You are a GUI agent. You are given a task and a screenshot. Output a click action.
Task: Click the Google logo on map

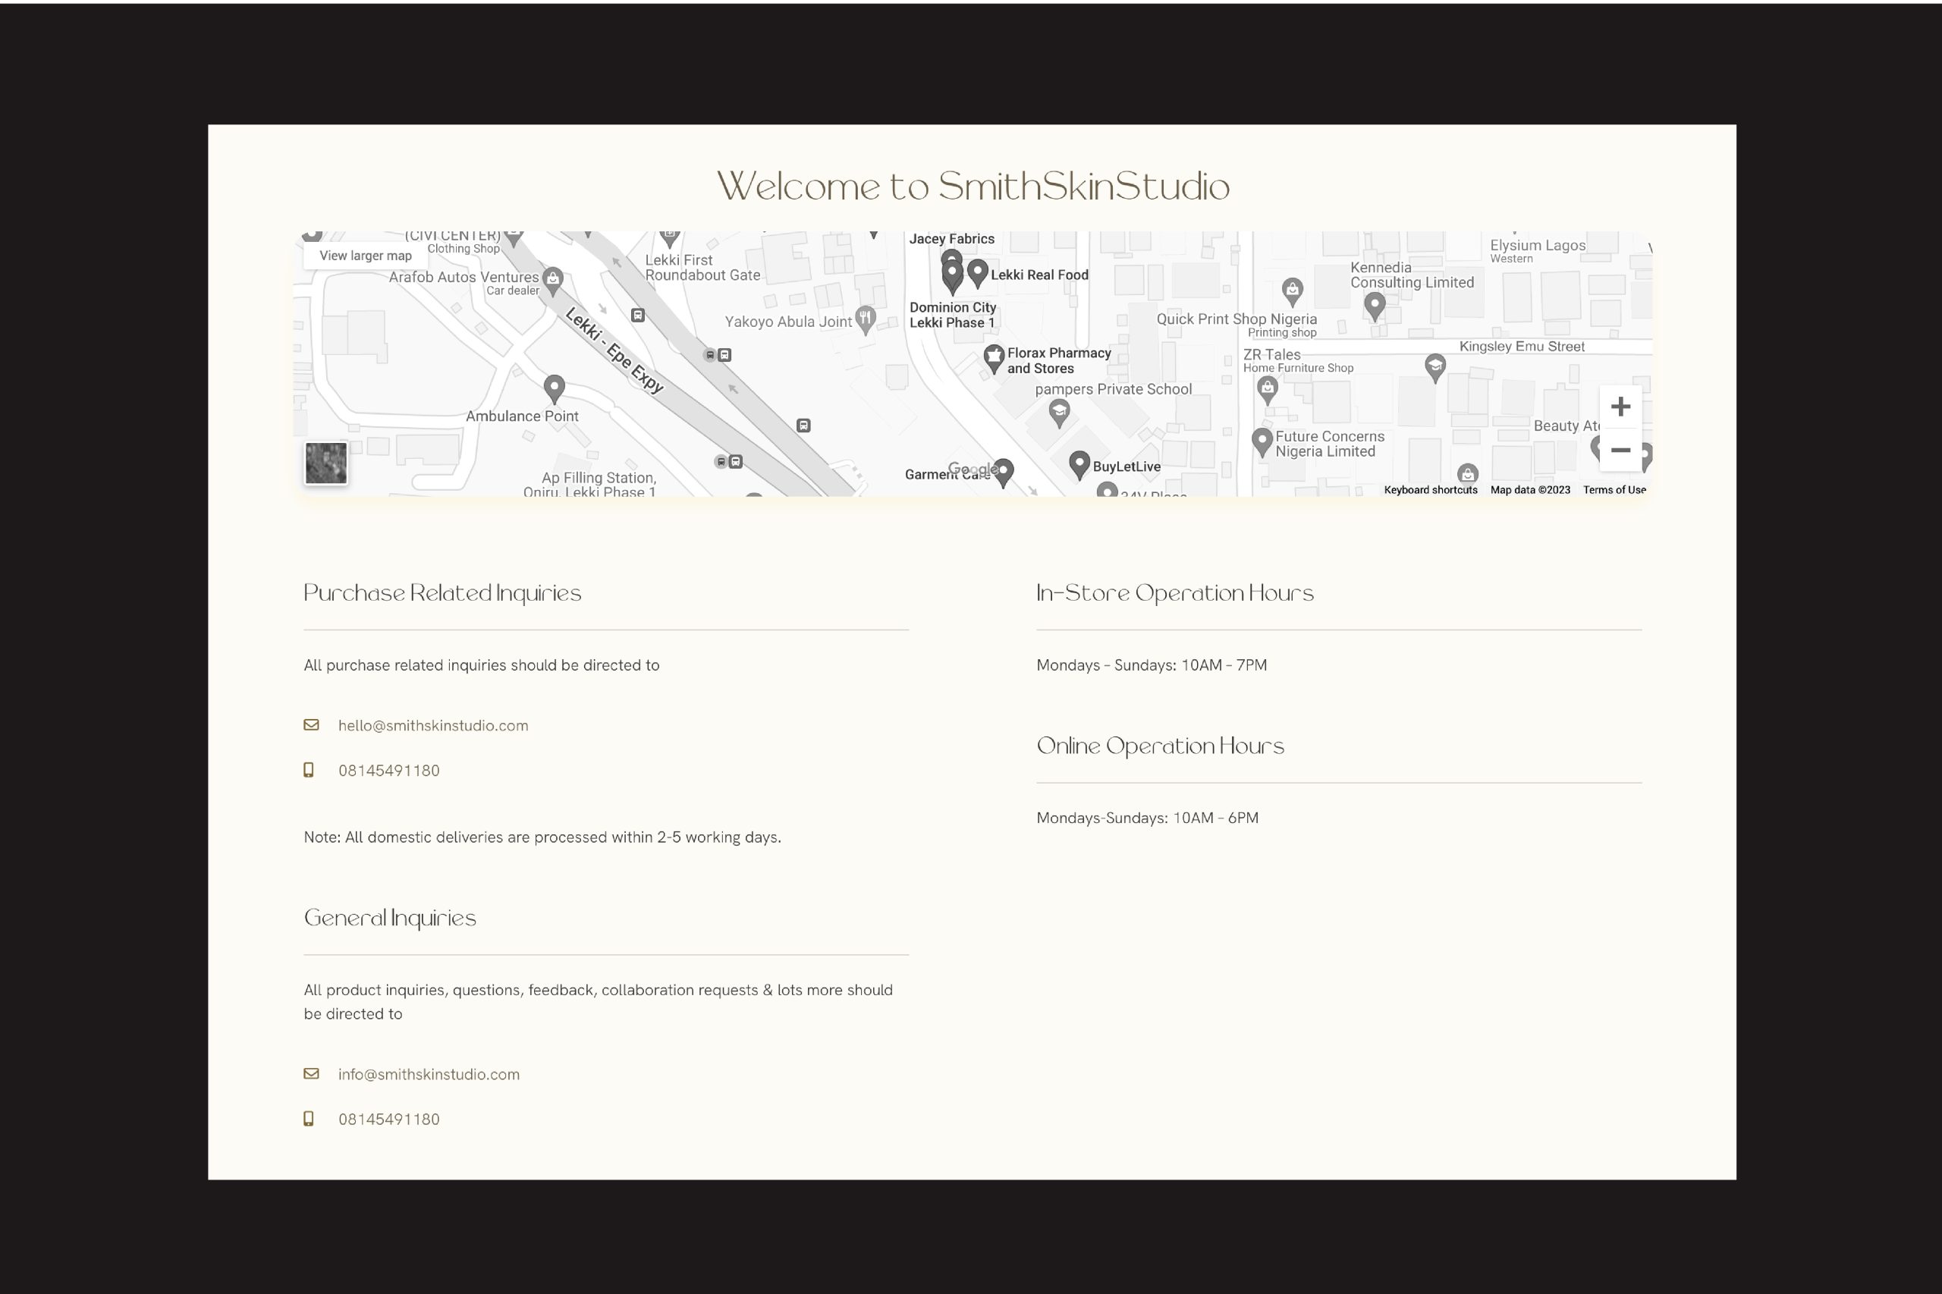coord(973,470)
